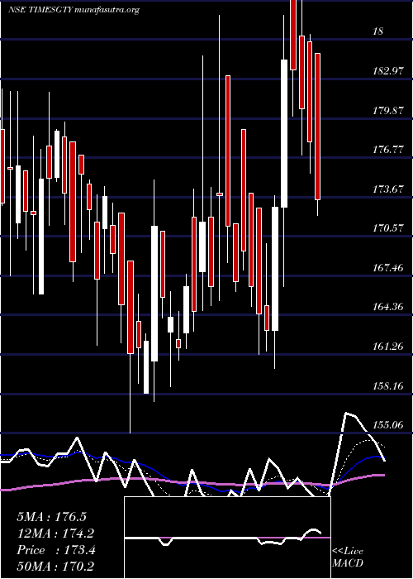Click the tall white candlestick near 182.97

[x=284, y=133]
